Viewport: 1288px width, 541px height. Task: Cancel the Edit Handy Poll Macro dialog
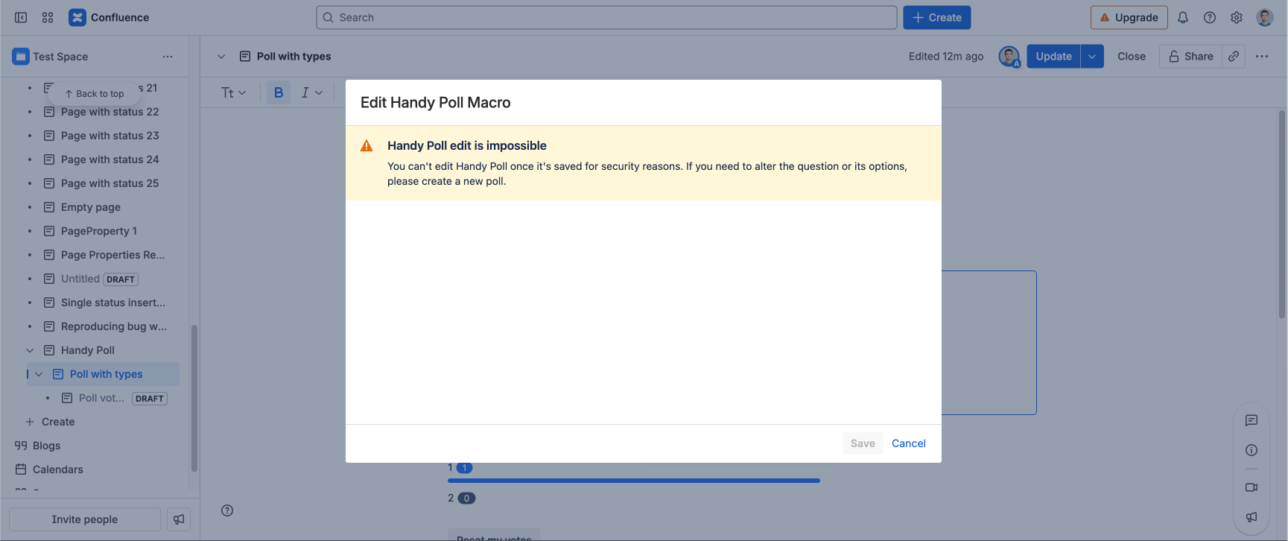pyautogui.click(x=908, y=443)
